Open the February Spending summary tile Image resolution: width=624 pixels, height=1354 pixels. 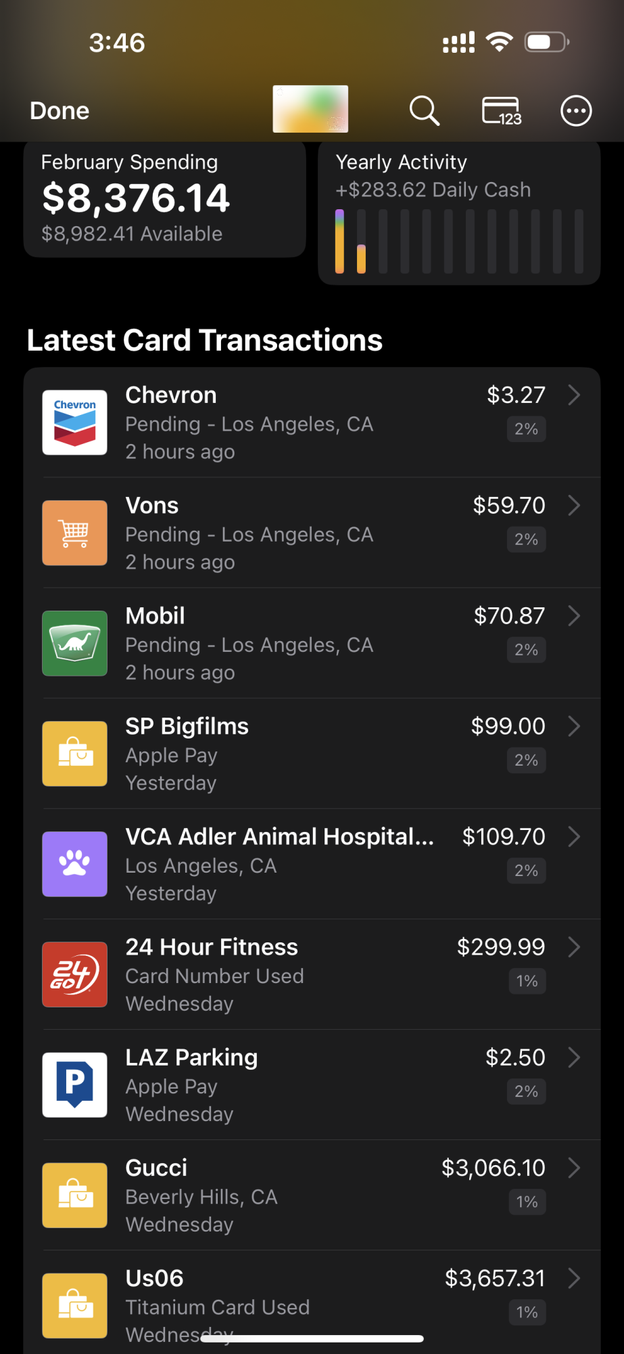click(x=165, y=200)
